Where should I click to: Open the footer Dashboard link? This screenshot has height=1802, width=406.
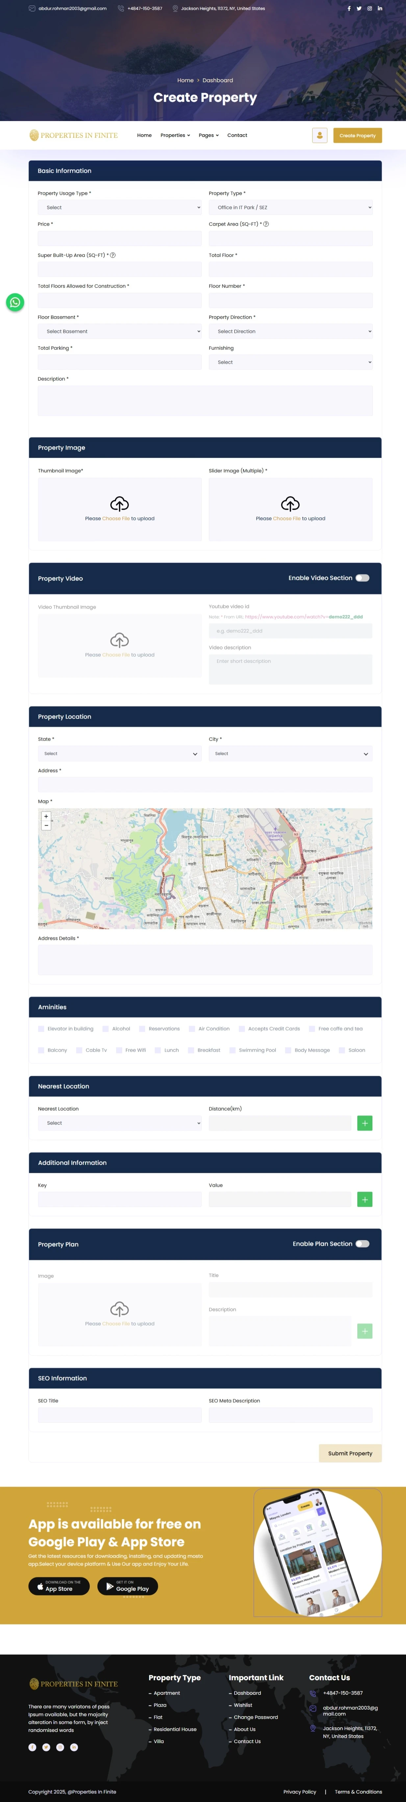pyautogui.click(x=247, y=1693)
